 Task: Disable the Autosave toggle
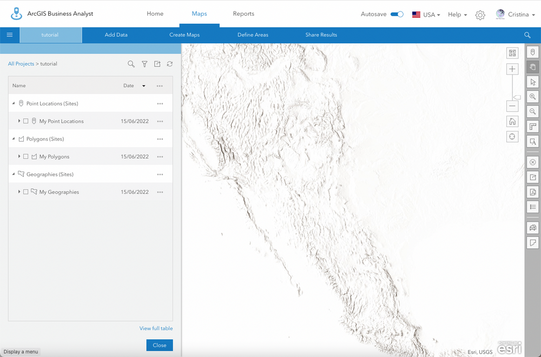pos(398,14)
